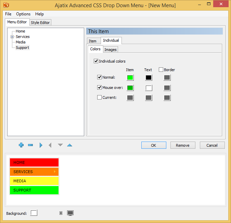The image size is (231, 223).
Task: Pick the Normal border gray color swatch
Action: (x=167, y=78)
